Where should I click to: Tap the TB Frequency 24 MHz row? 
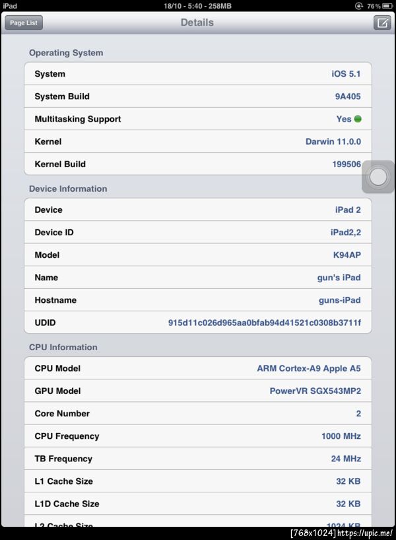pyautogui.click(x=197, y=459)
